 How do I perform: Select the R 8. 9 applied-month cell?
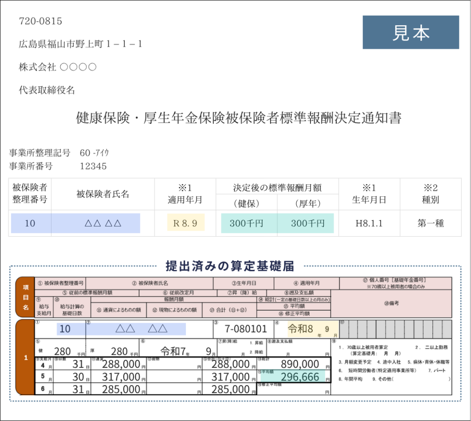185,223
